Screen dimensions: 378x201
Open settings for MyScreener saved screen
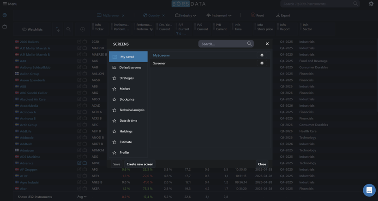262,55
